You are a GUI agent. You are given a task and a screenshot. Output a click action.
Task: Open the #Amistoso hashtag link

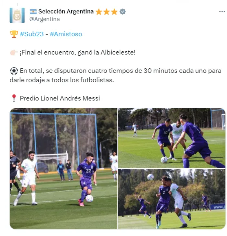tap(66, 34)
